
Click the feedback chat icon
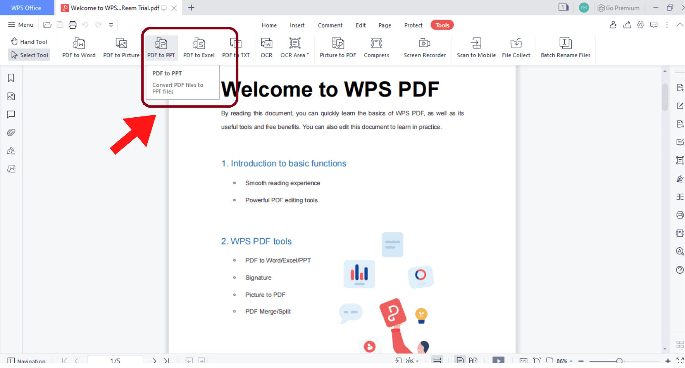(654, 25)
